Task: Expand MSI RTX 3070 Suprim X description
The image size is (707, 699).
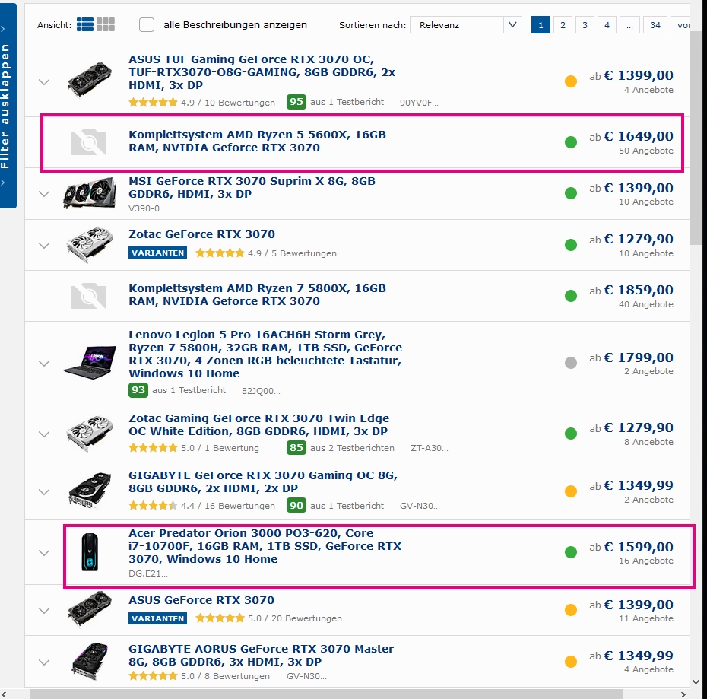Action: 44,194
